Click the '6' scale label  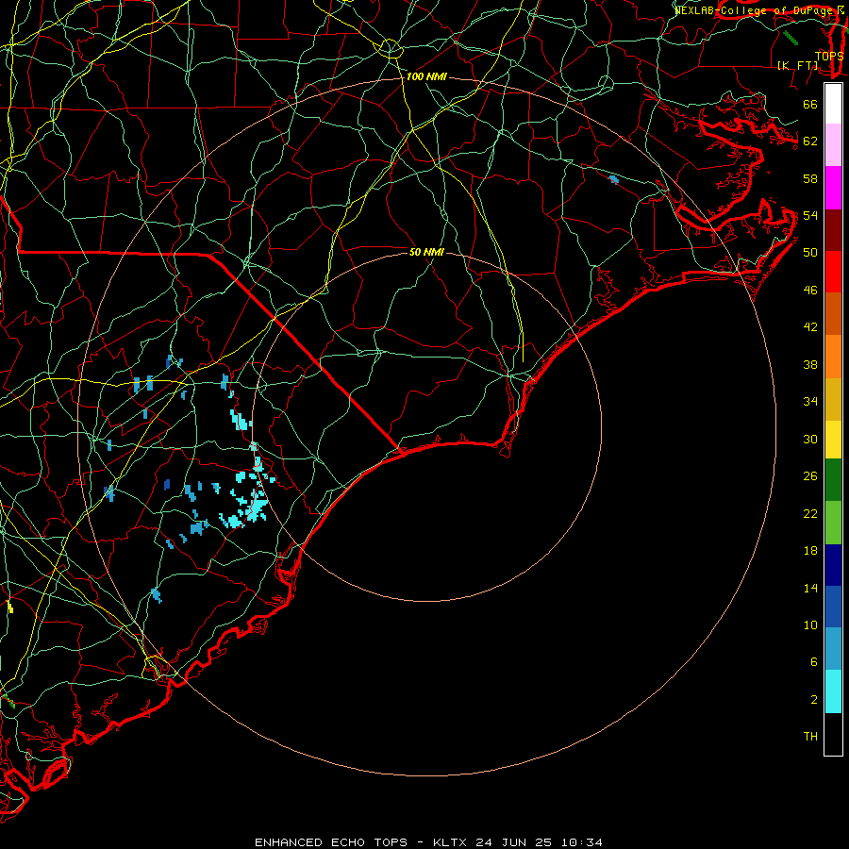point(813,662)
